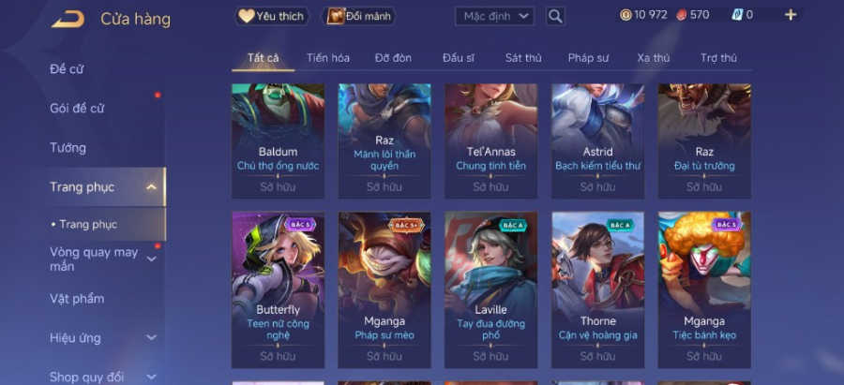The image size is (844, 385).
Task: Tap the plus icon to add currency
Action: [x=791, y=15]
